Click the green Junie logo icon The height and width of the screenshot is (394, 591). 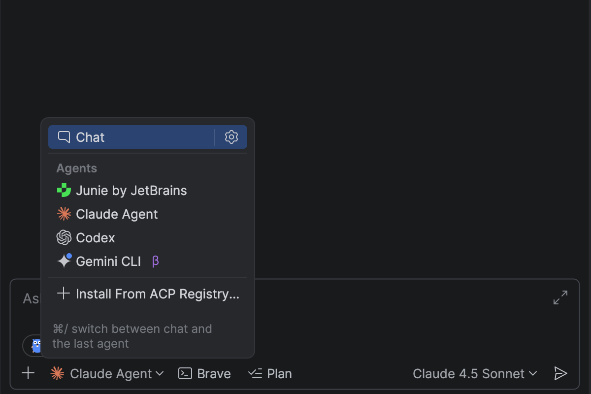tap(64, 191)
